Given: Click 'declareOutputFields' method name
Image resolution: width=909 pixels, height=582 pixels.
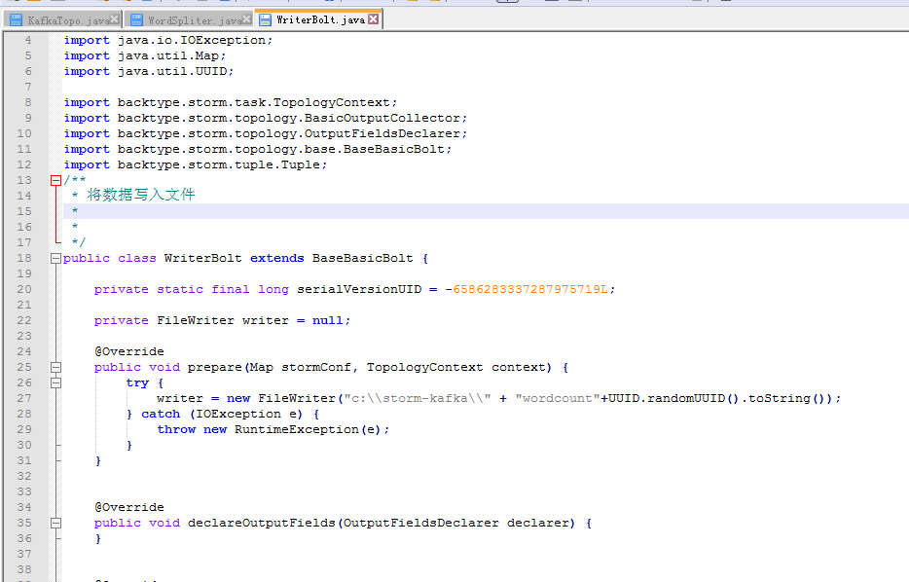Looking at the screenshot, I should [262, 523].
